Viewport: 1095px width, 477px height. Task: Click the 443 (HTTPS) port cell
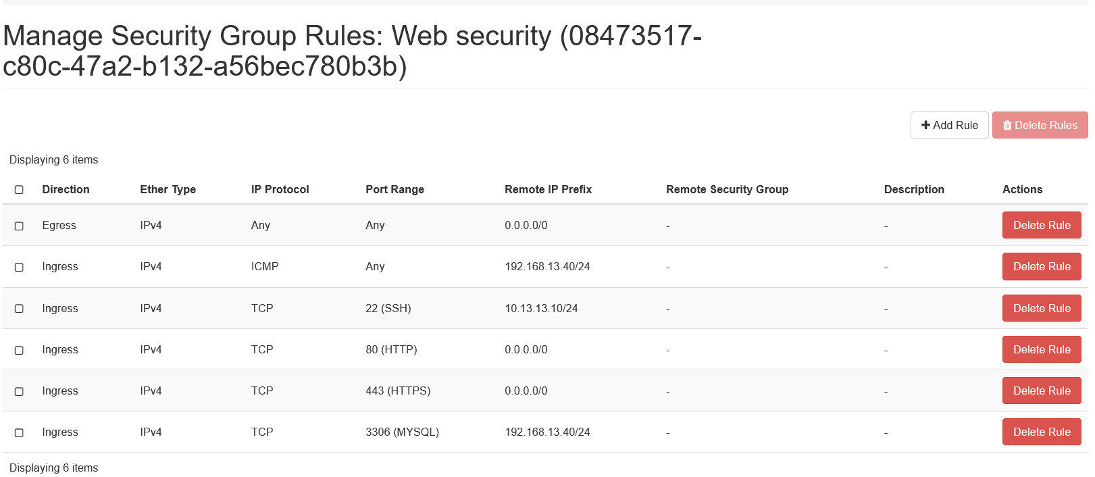398,391
